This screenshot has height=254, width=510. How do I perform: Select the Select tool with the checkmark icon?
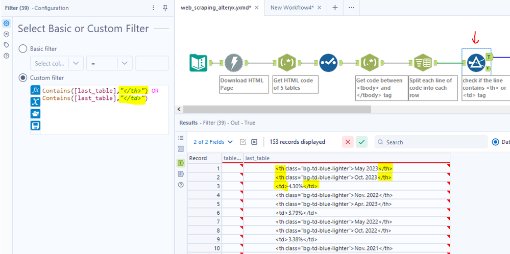coord(328,63)
